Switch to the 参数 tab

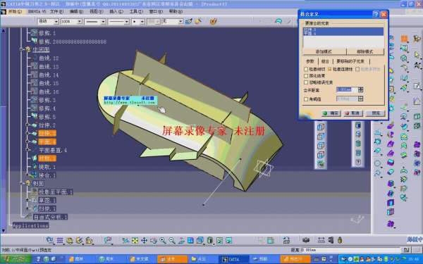310,61
